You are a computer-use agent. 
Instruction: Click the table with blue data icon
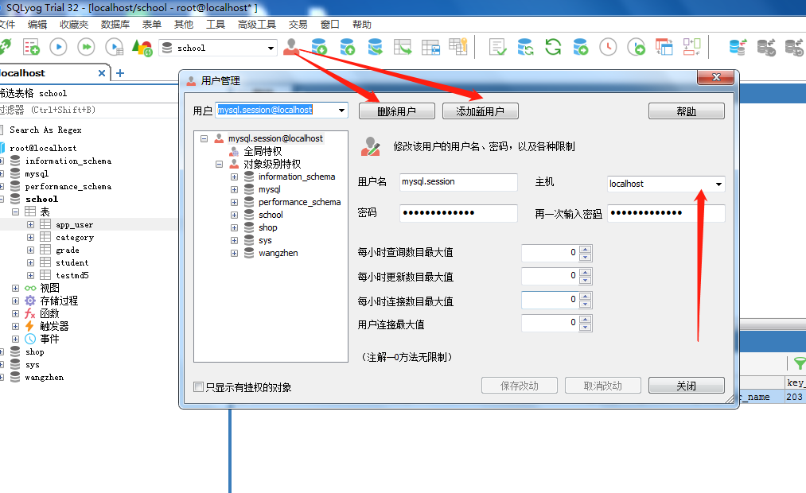tap(430, 47)
